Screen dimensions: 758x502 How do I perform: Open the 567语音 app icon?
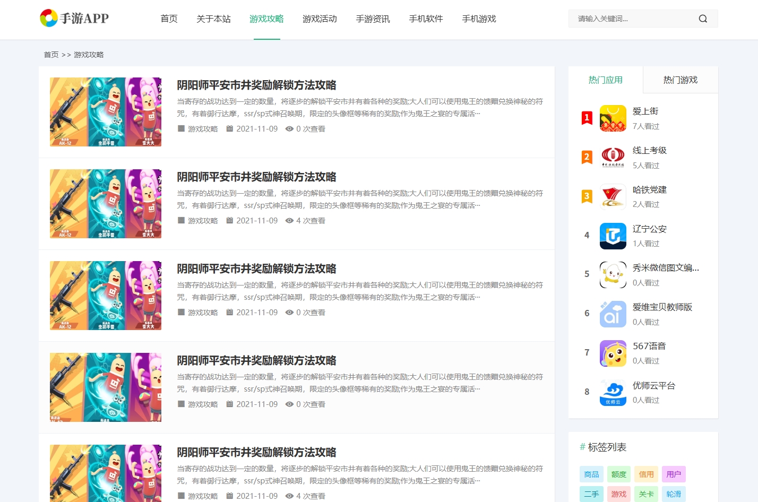coord(613,353)
